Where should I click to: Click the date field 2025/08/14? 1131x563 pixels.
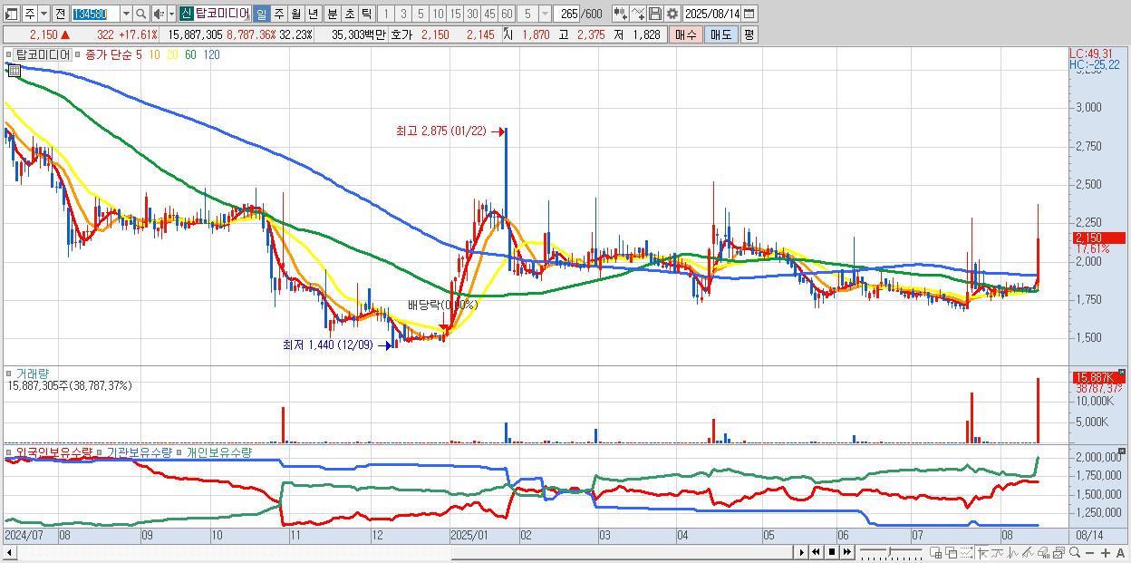pyautogui.click(x=712, y=14)
